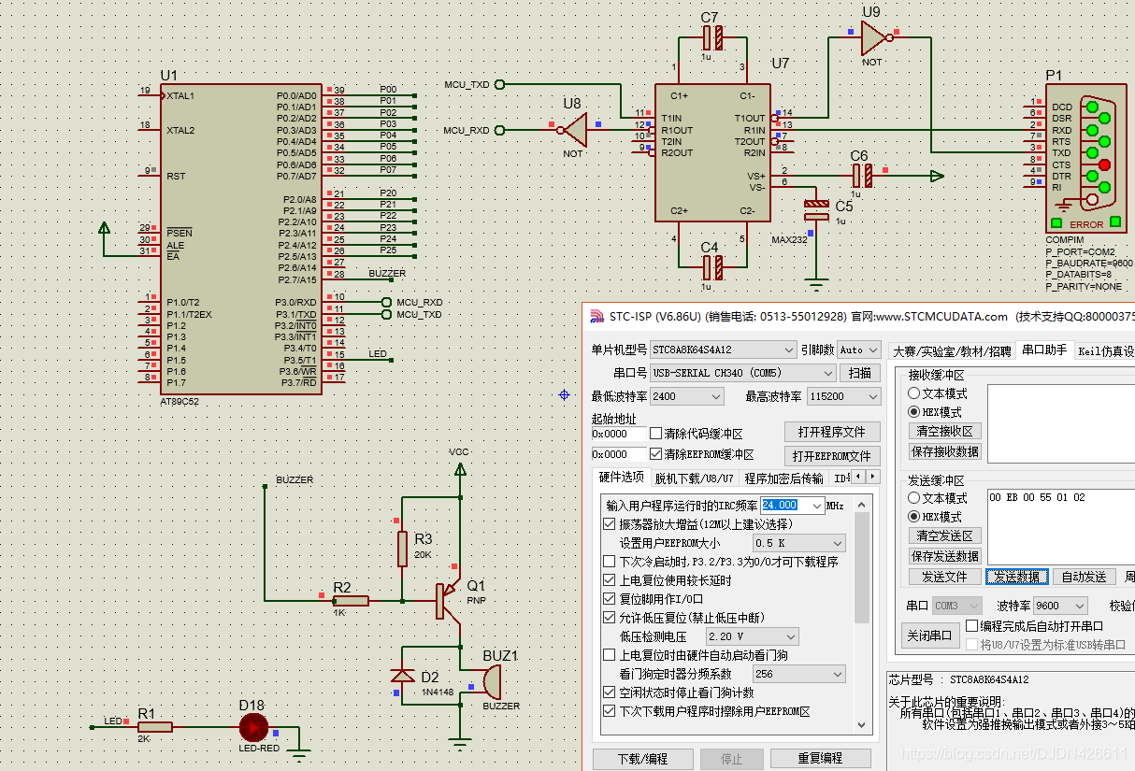Select the C7 capacitor symbol
Viewport: 1135px width, 771px height.
pyautogui.click(x=712, y=38)
